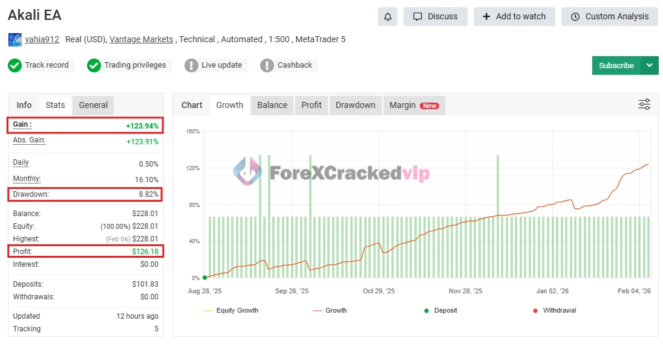663x344 pixels.
Task: Select the Margin chart tab
Action: pos(413,105)
